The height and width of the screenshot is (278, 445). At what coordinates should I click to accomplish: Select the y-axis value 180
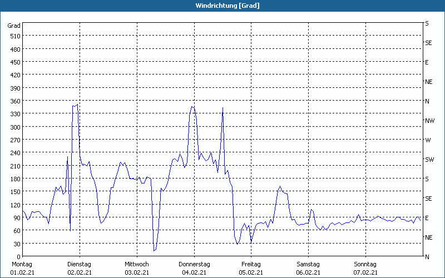click(x=16, y=179)
